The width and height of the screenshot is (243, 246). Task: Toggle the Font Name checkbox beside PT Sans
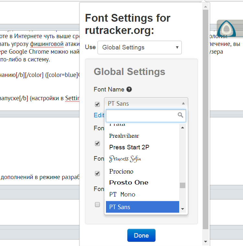click(x=97, y=104)
